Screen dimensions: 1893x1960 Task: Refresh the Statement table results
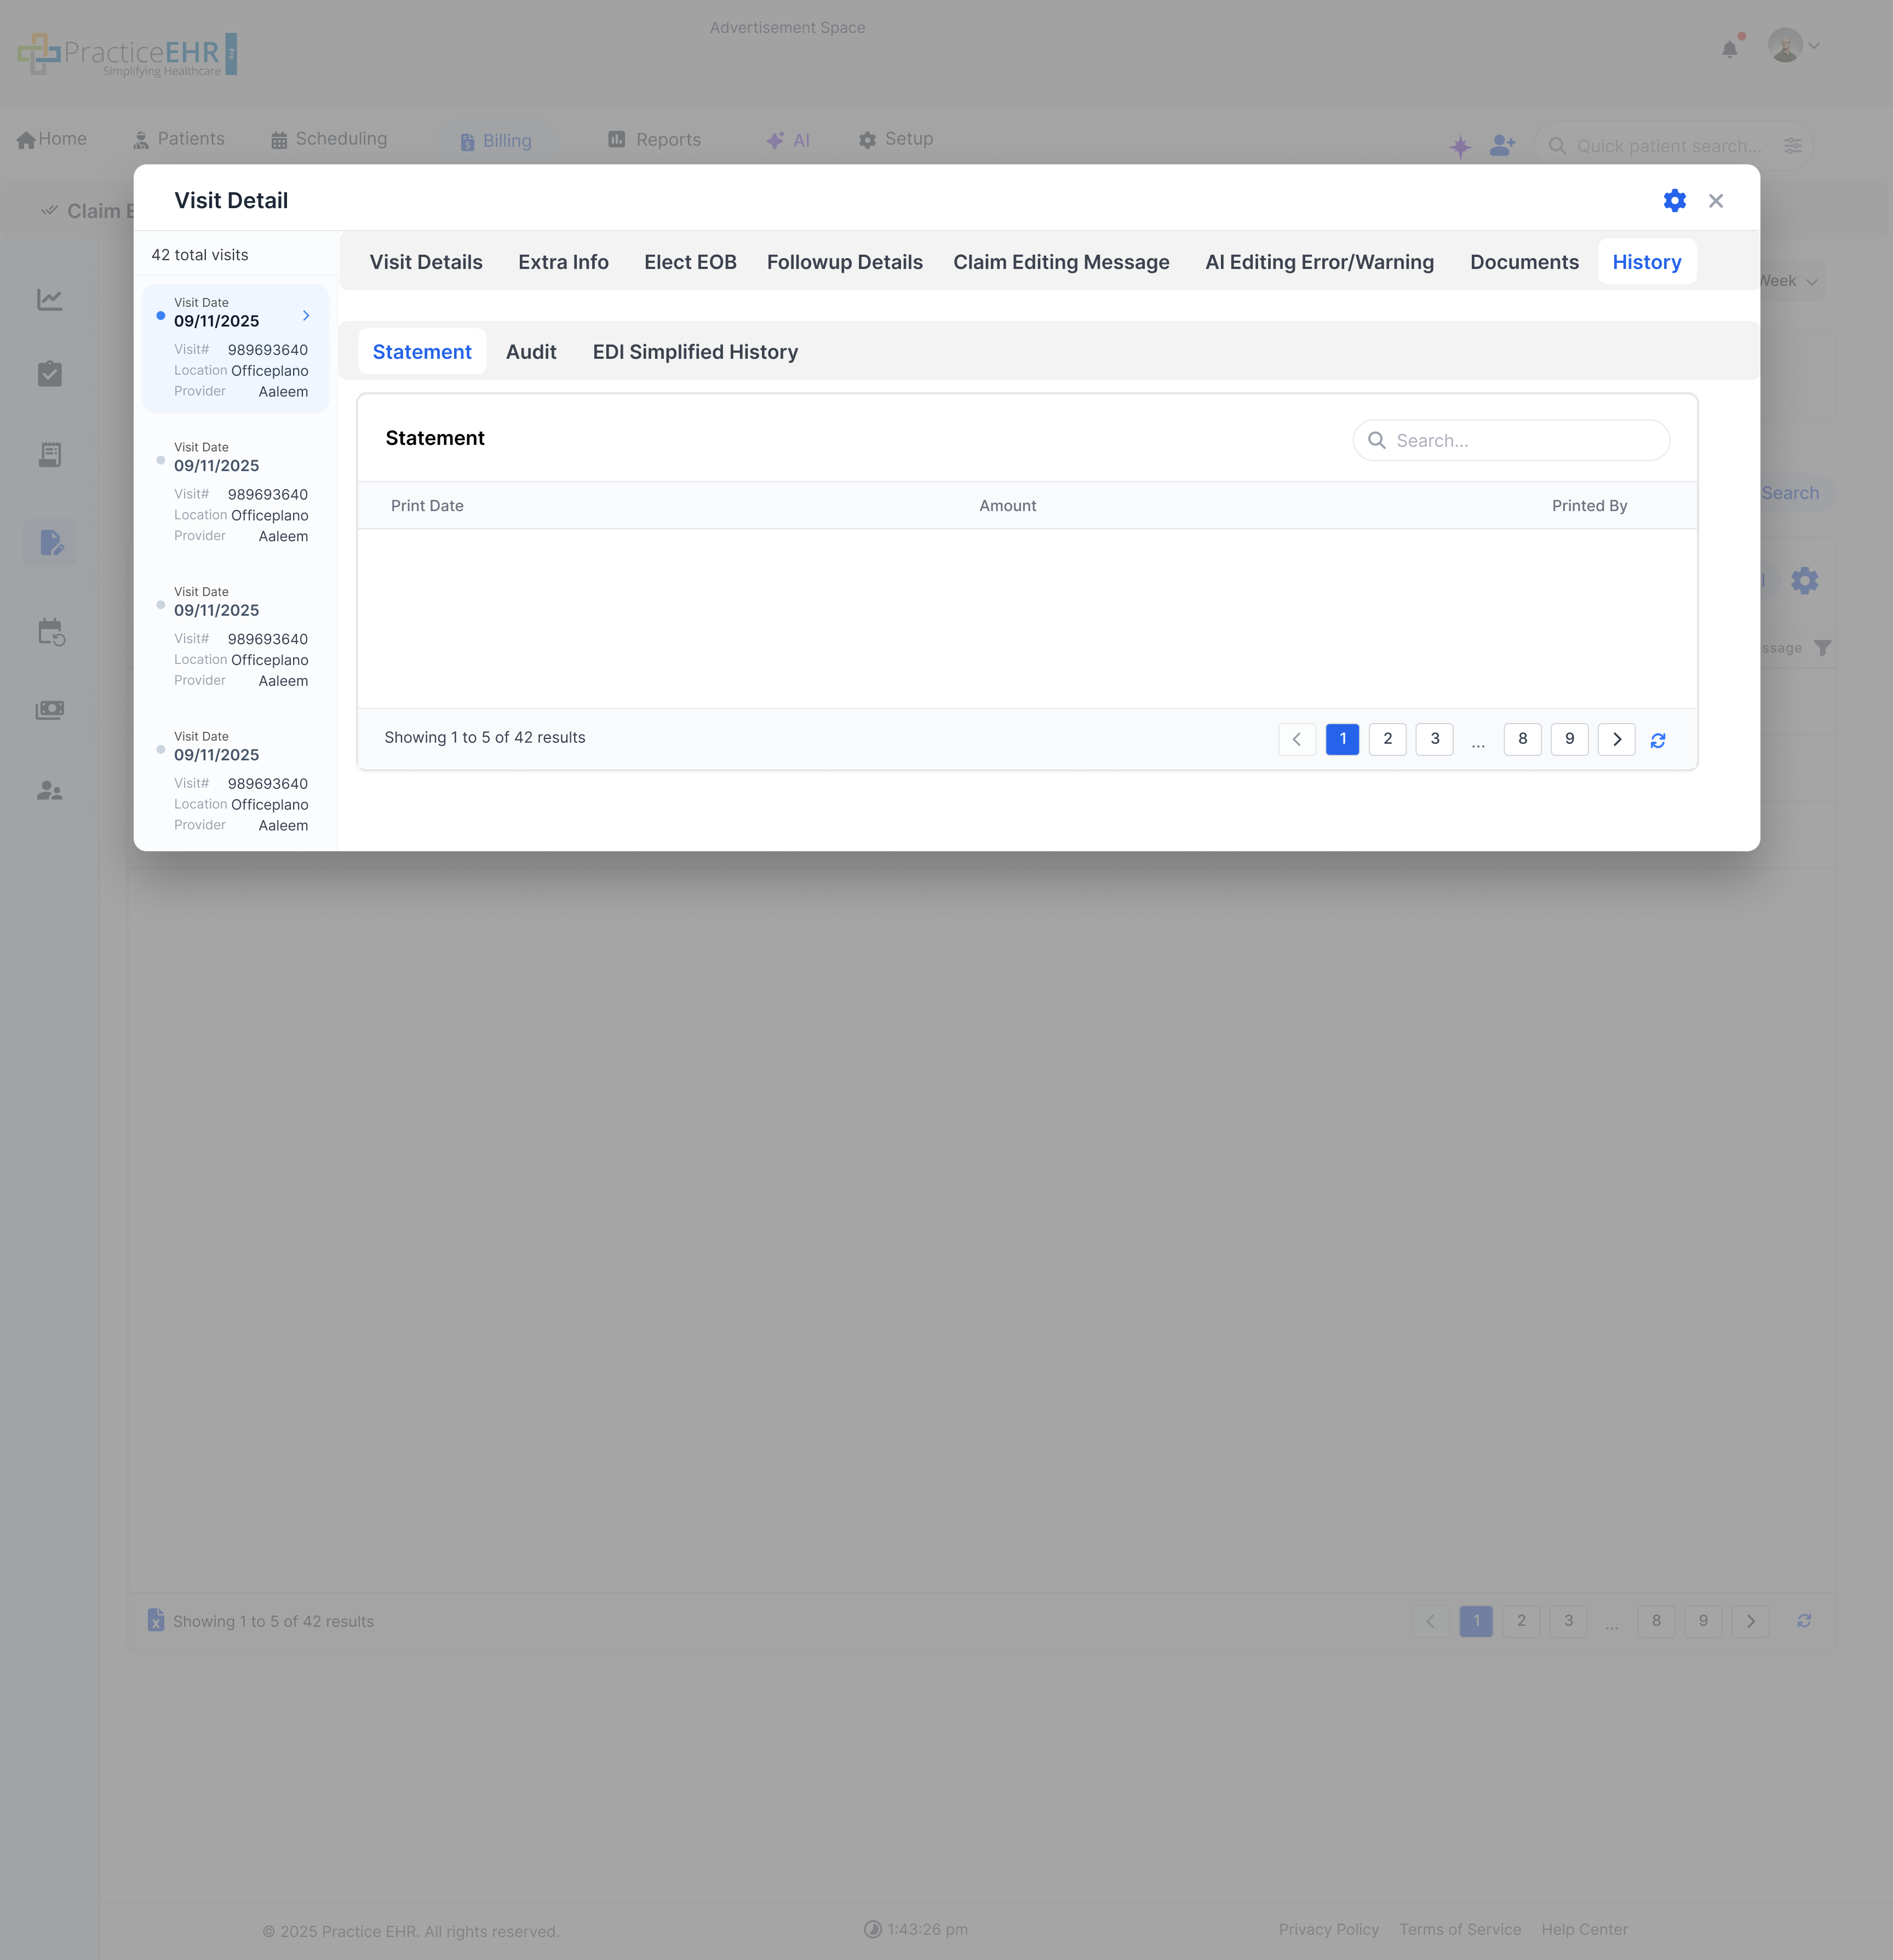point(1658,740)
